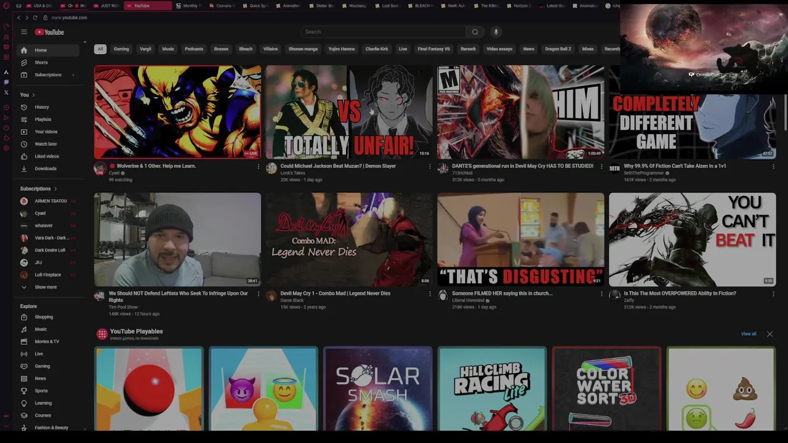Open the Wolverine live stream thumbnail
The image size is (788, 443).
click(177, 112)
